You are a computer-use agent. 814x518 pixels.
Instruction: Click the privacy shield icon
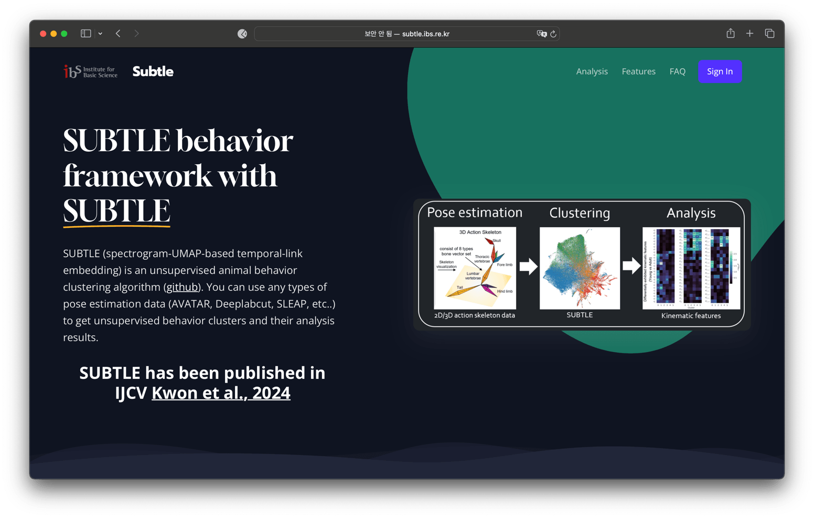(x=242, y=34)
